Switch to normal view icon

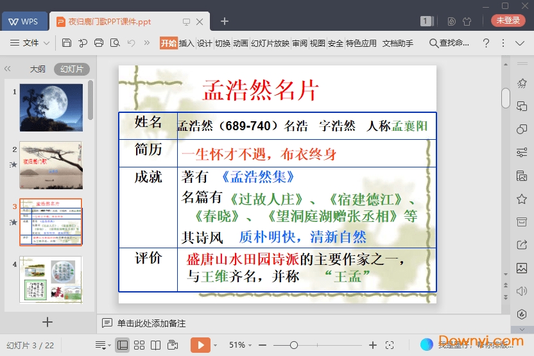122,345
